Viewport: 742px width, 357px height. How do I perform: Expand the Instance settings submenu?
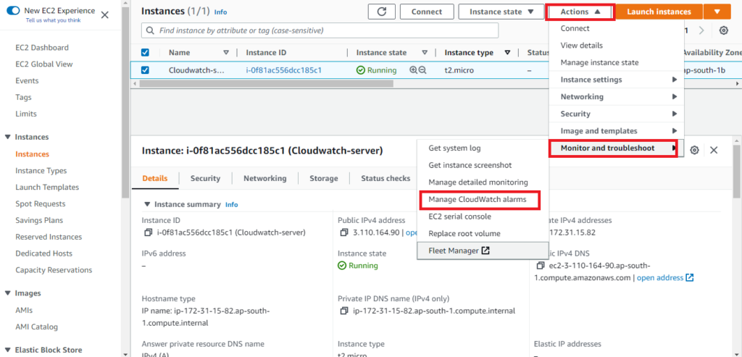coord(616,80)
